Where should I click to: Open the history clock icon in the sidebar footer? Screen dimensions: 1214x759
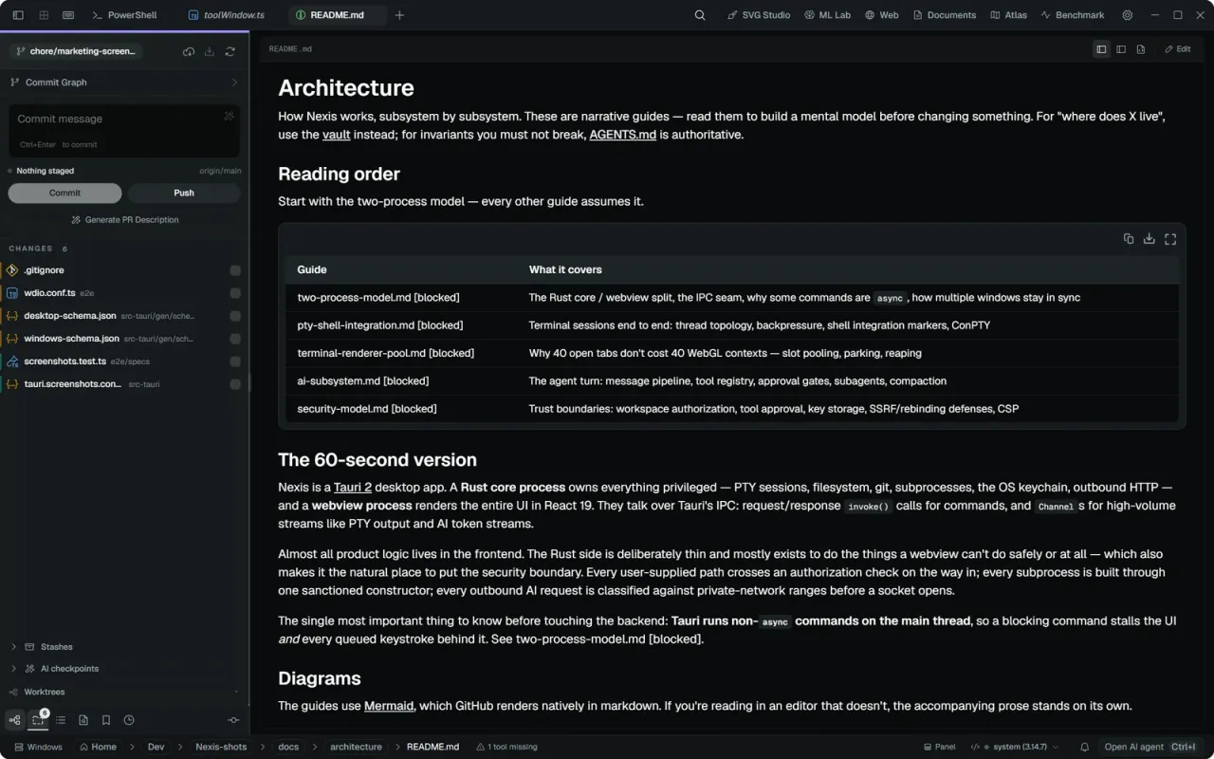point(129,720)
